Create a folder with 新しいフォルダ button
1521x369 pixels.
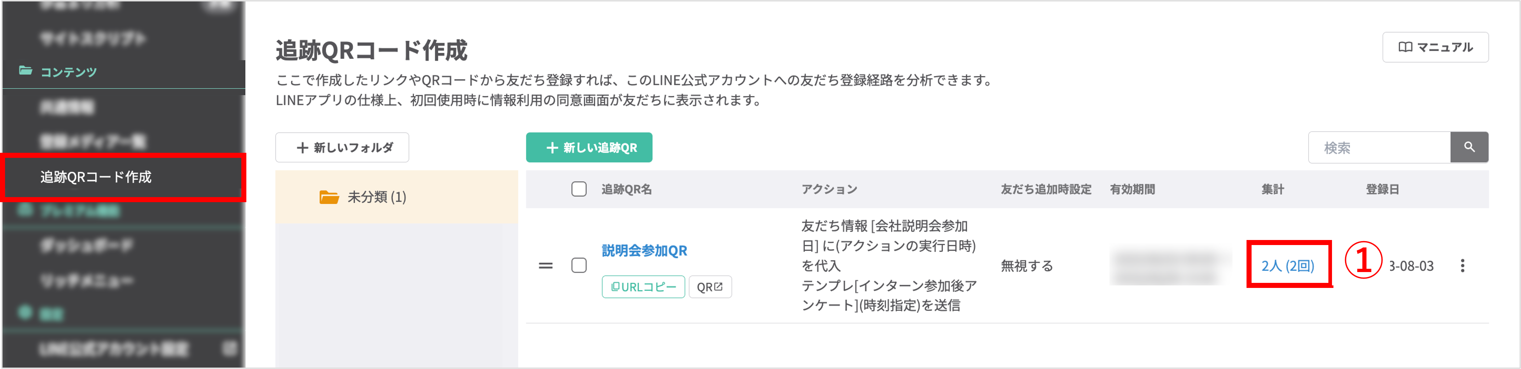click(342, 147)
